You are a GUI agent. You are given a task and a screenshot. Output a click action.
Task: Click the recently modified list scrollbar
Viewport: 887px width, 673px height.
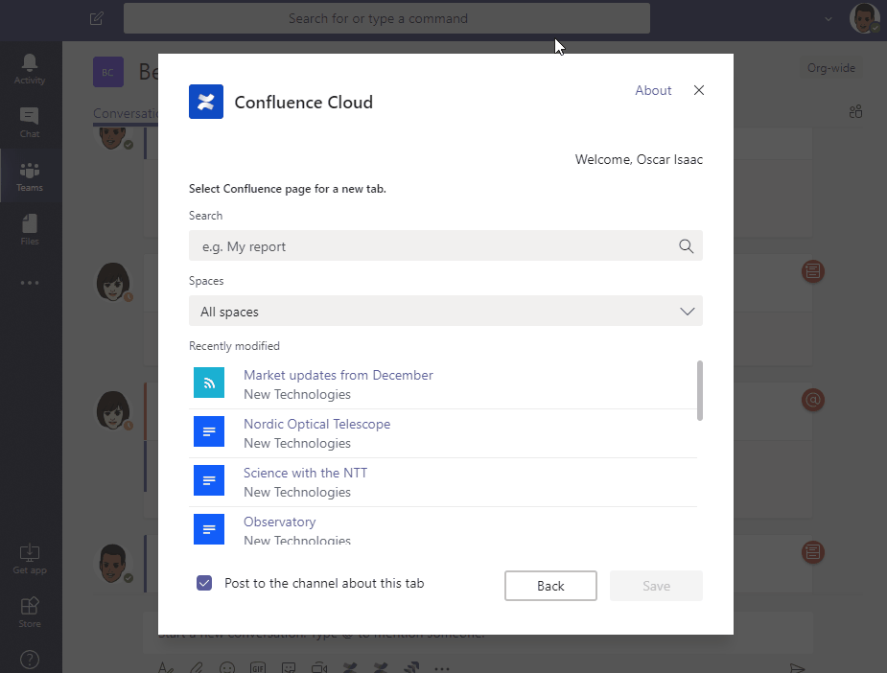(x=700, y=390)
